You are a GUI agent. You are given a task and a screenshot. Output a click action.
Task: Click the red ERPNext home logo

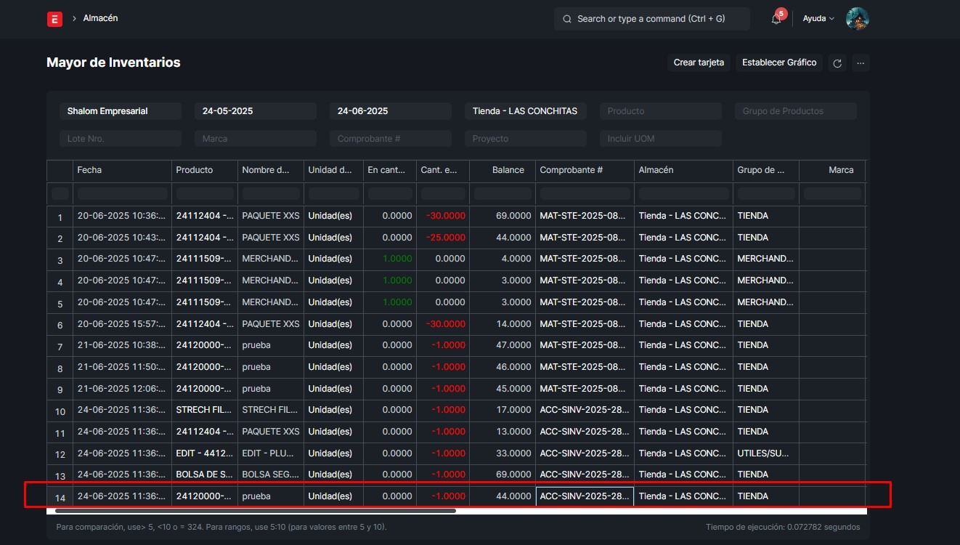[54, 19]
